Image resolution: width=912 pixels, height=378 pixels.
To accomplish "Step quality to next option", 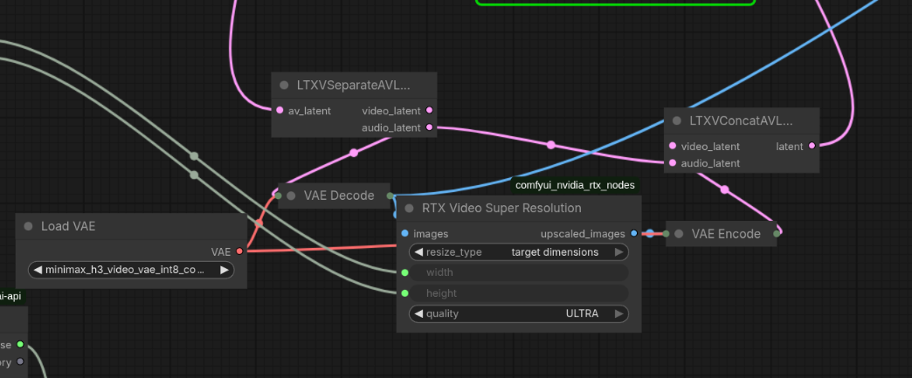I will [x=618, y=313].
